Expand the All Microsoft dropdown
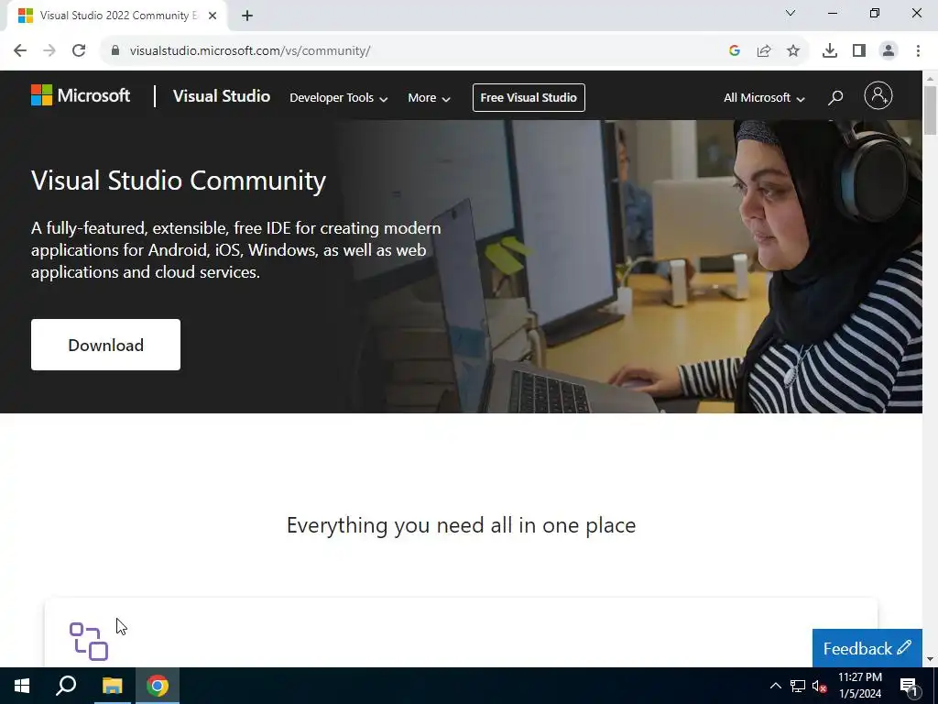Image resolution: width=938 pixels, height=704 pixels. [764, 97]
